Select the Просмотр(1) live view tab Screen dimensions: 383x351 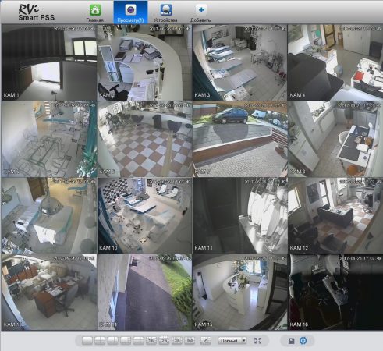[x=130, y=12]
